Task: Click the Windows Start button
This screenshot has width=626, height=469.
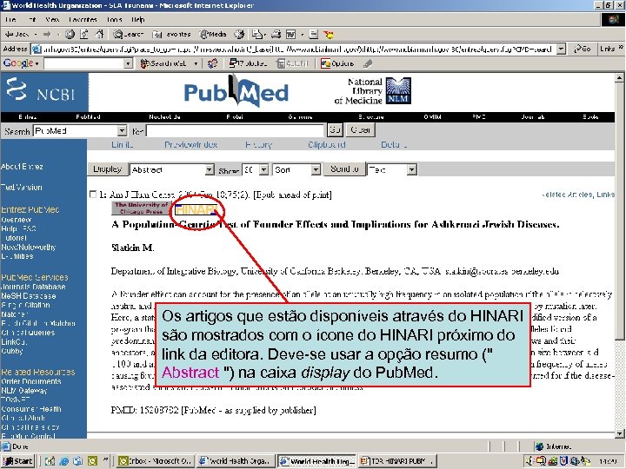Action: [x=18, y=461]
